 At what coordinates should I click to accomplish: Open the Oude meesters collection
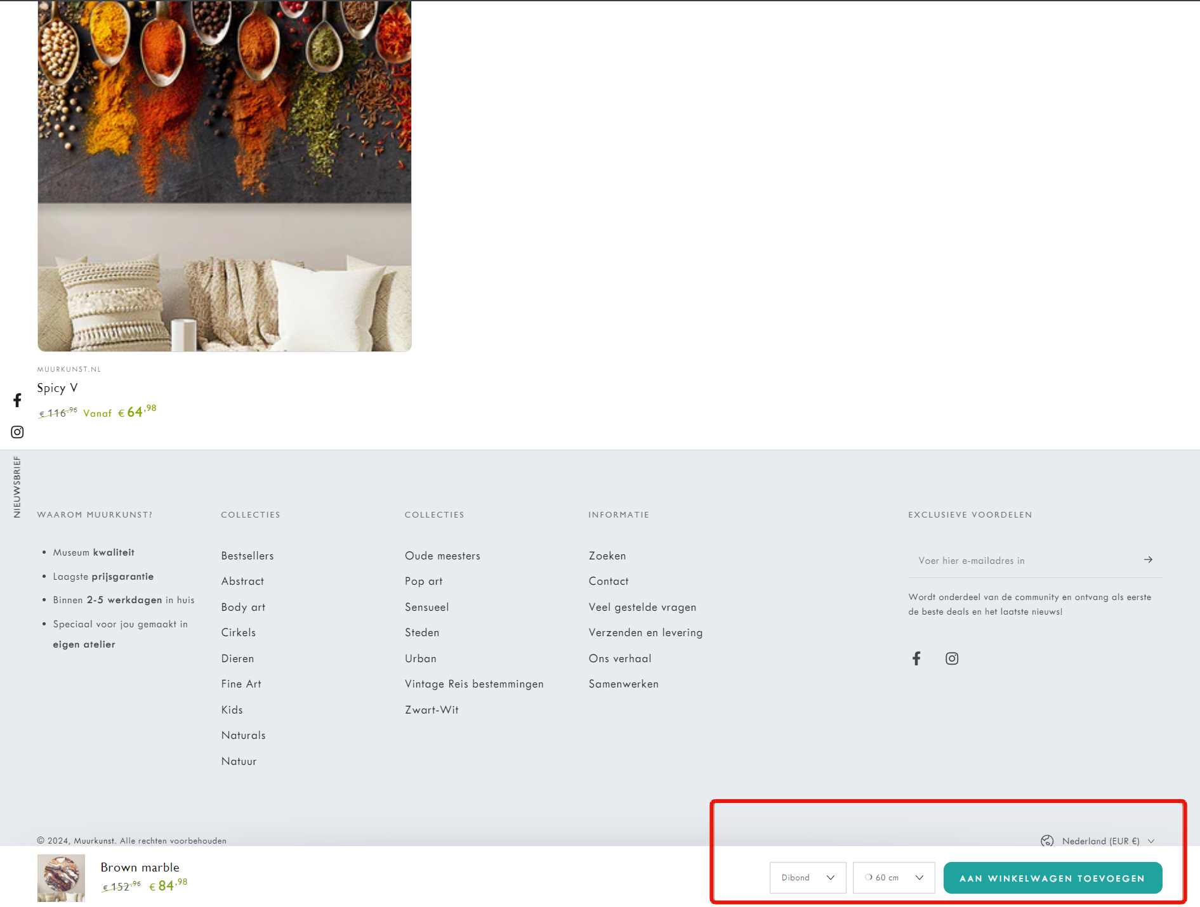(x=442, y=556)
